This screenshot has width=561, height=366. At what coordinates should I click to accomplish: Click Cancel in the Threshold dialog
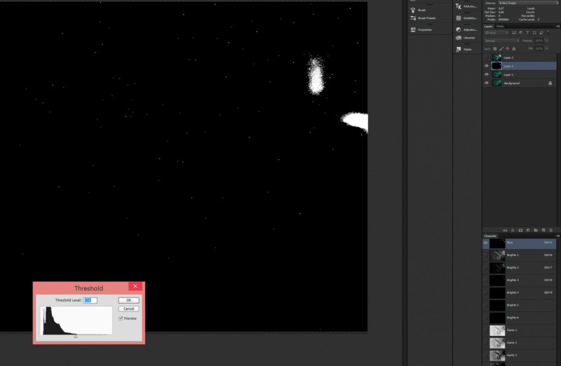128,309
